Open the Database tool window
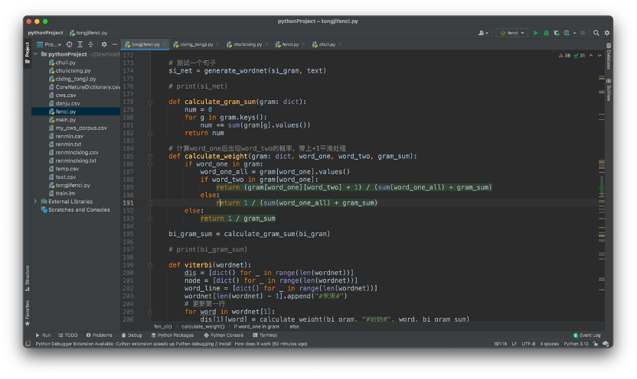 [609, 57]
